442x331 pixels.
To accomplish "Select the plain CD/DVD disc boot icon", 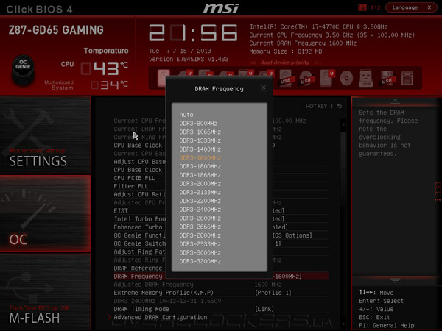I will click(x=346, y=78).
